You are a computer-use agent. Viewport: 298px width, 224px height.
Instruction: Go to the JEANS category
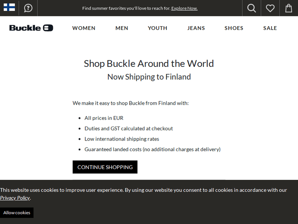[196, 28]
